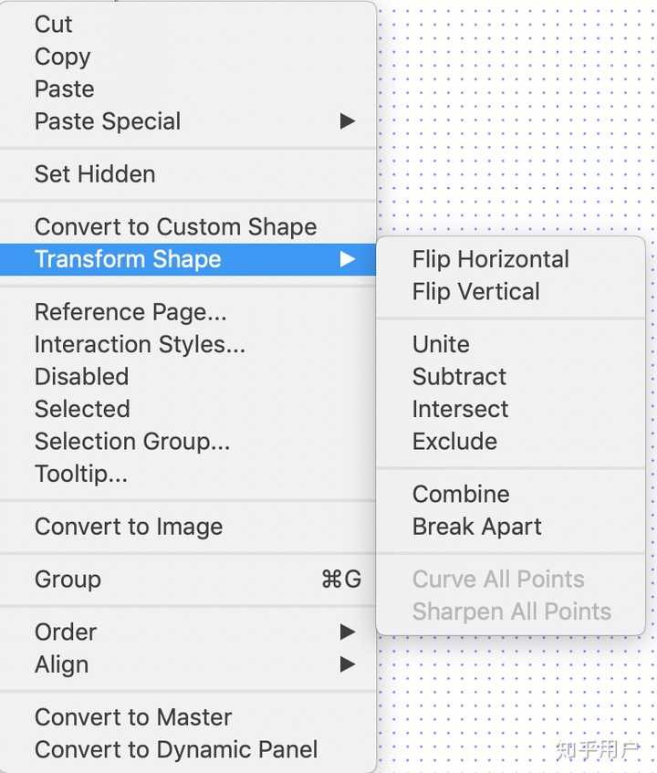Open Interaction Styles dialog
The width and height of the screenshot is (657, 773).
[x=140, y=345]
